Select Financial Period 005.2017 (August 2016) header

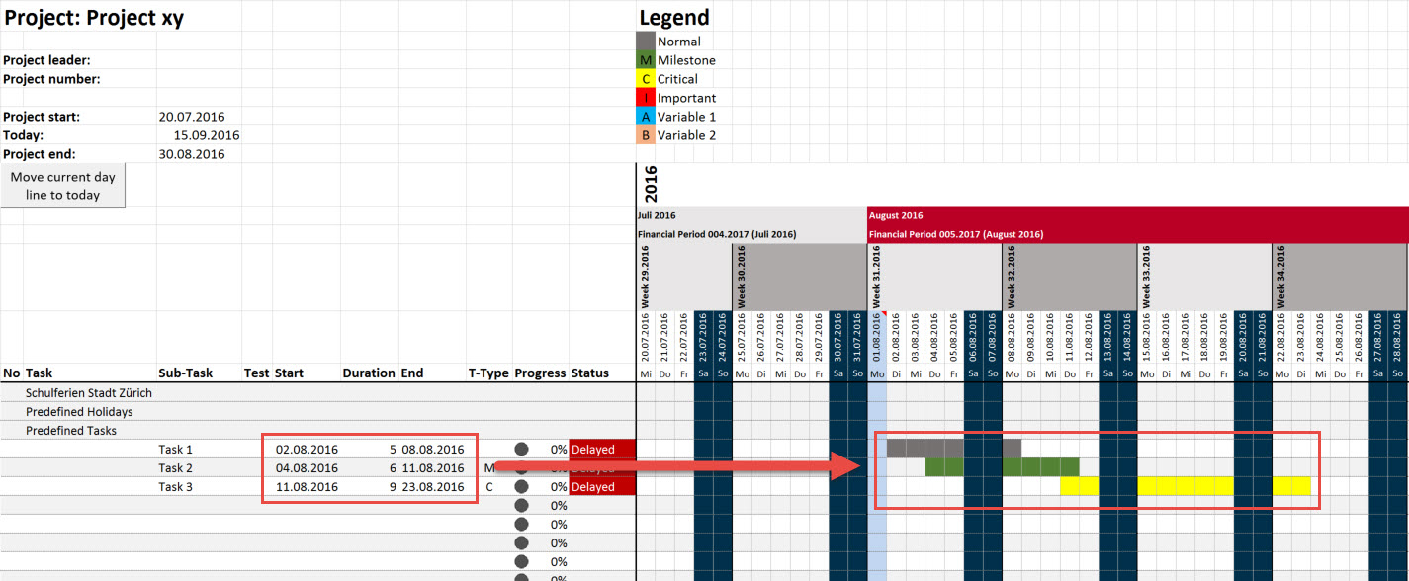tap(1138, 234)
